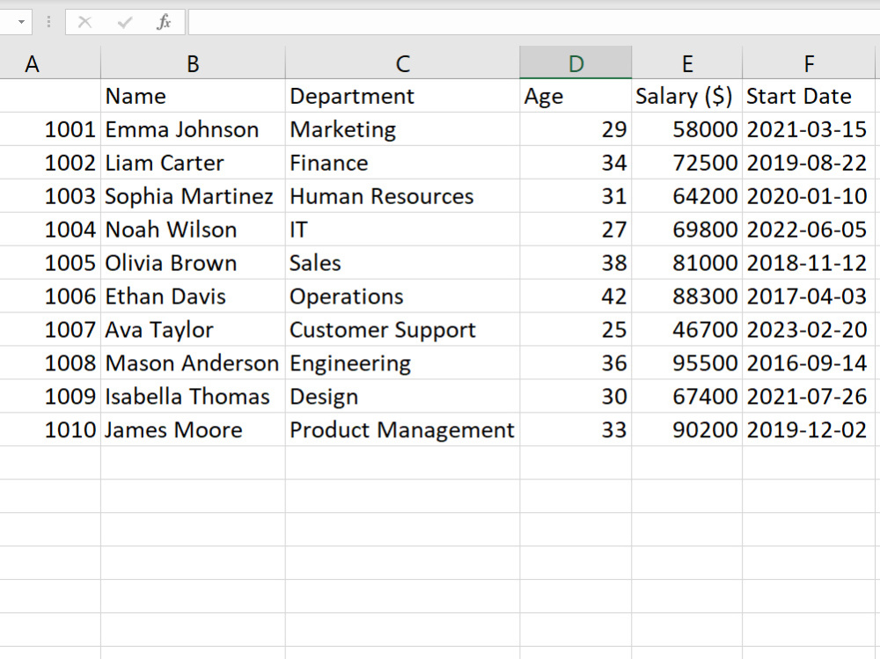Select cell containing Olivia Brown
Screen dimensions: 880x659
coord(193,263)
